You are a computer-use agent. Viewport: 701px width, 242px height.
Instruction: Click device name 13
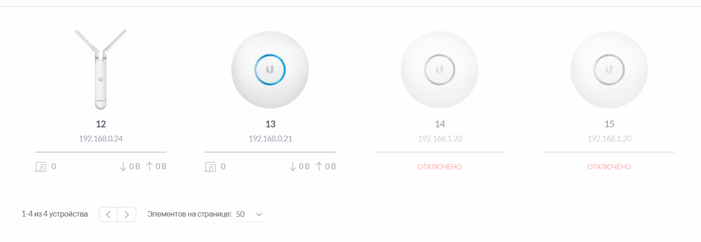tap(270, 124)
